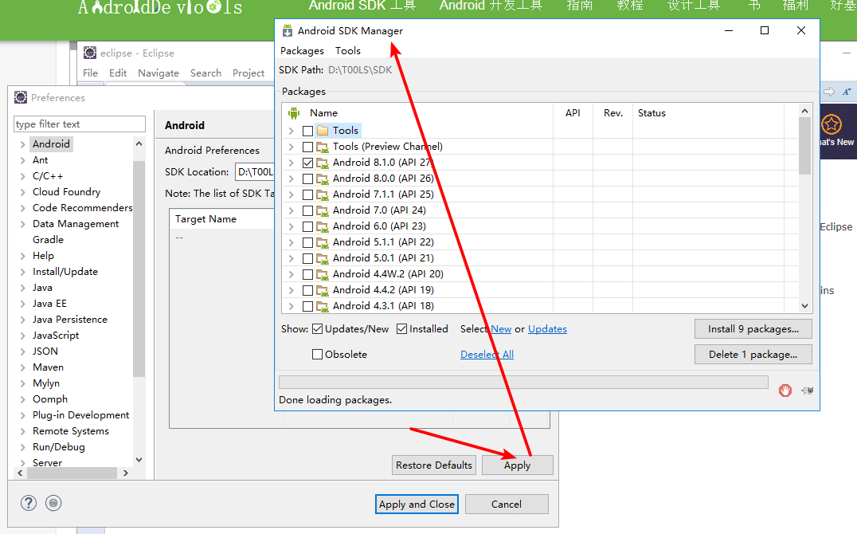Open the Packages menu in SDK Manager
This screenshot has width=857, height=534.
point(302,51)
